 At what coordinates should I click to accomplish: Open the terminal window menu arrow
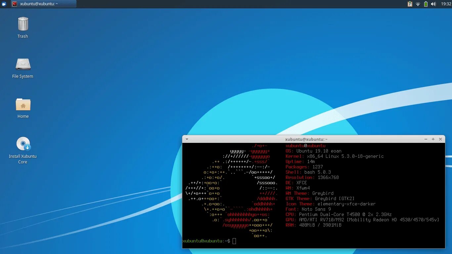[x=187, y=139]
